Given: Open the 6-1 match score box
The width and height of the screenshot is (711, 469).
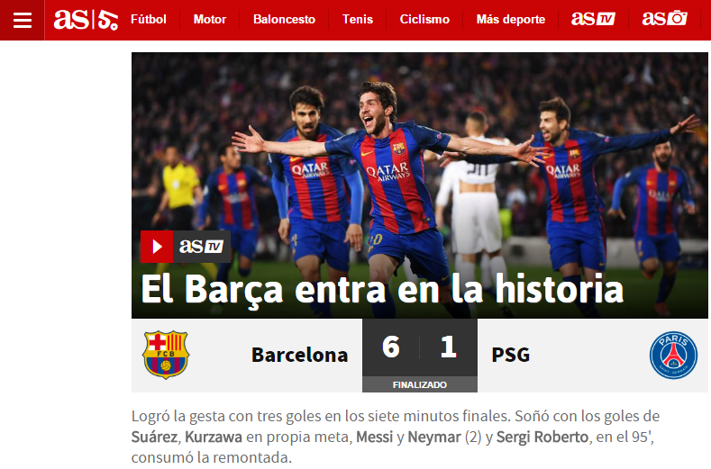Looking at the screenshot, I should (x=419, y=347).
